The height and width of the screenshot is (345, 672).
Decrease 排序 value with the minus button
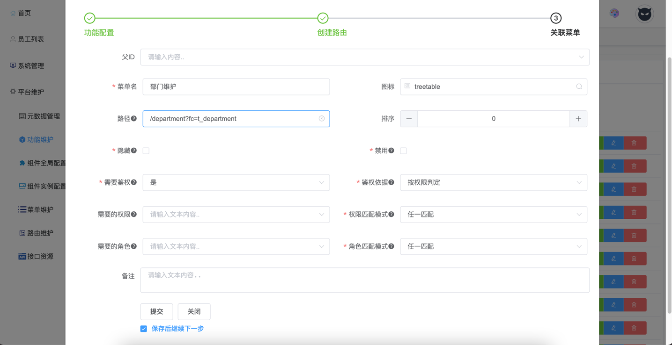409,119
